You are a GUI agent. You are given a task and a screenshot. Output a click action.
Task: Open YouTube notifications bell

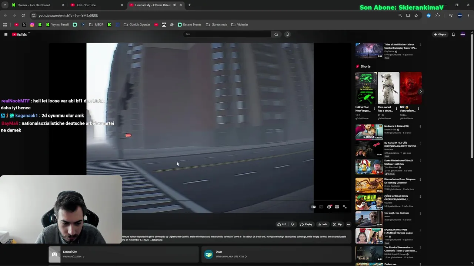coord(453,34)
